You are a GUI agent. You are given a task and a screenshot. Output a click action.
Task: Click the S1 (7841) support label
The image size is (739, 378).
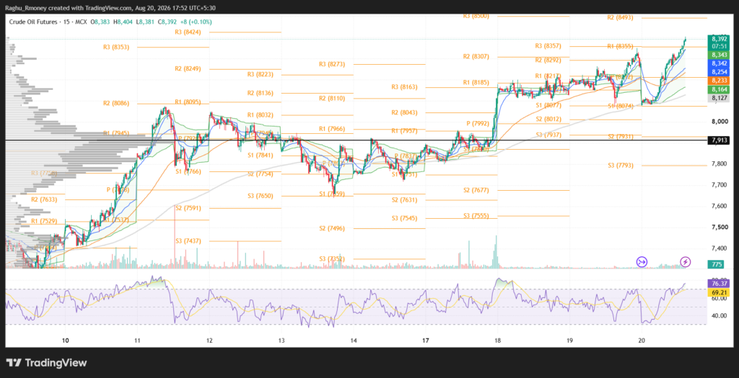[261, 156]
